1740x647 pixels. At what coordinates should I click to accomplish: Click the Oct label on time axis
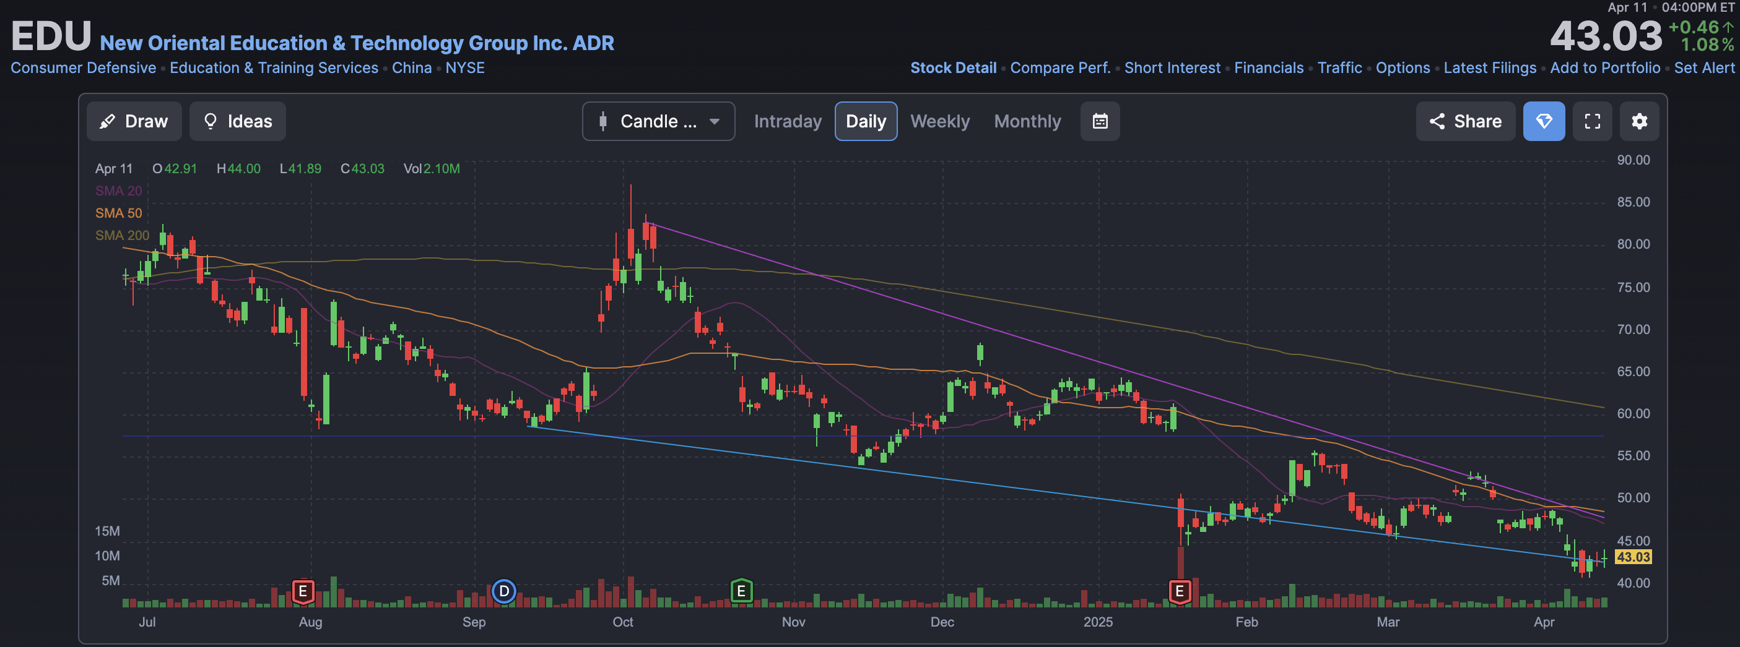coord(622,622)
